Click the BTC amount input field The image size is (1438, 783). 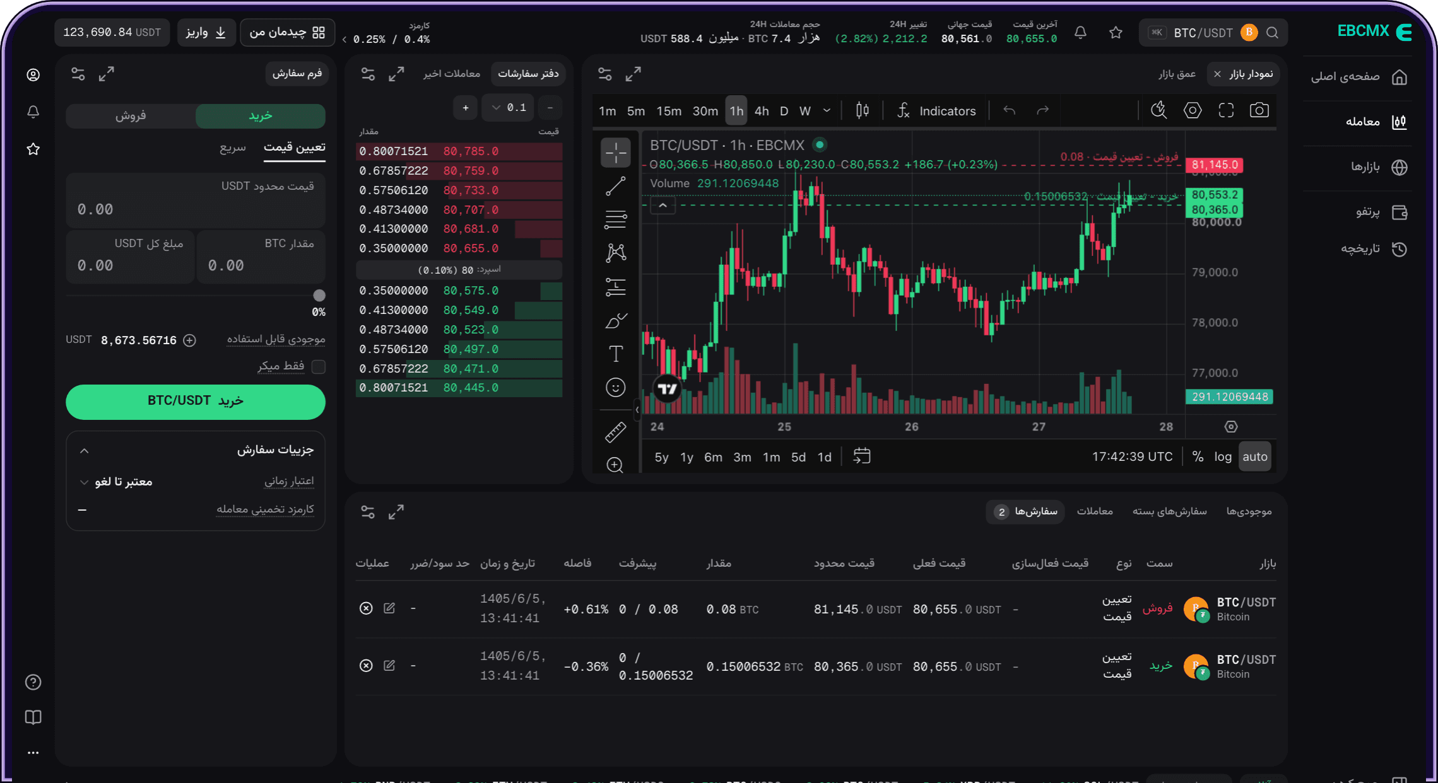click(x=261, y=256)
